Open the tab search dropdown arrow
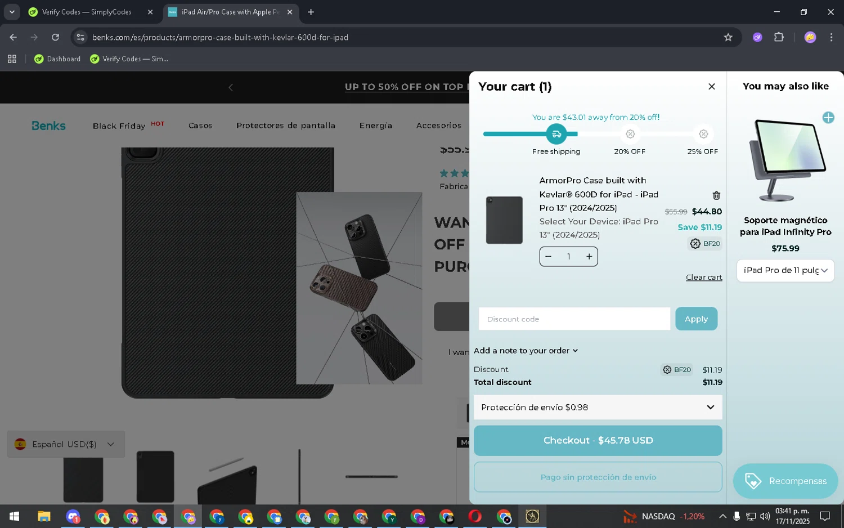The width and height of the screenshot is (844, 528). [12, 12]
